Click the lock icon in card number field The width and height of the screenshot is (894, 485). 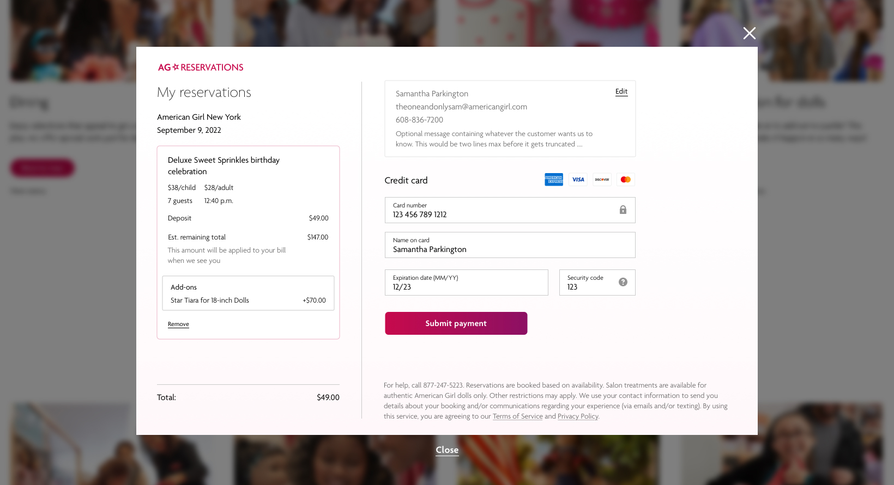tap(623, 210)
